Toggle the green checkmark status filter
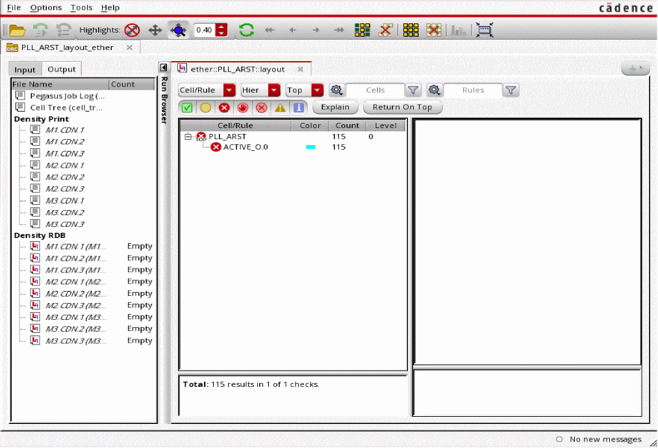The height and width of the screenshot is (448, 658). coord(186,107)
